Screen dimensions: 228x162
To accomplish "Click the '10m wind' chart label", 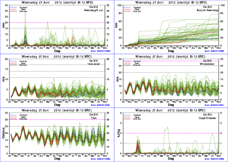I will [x=93, y=64].
